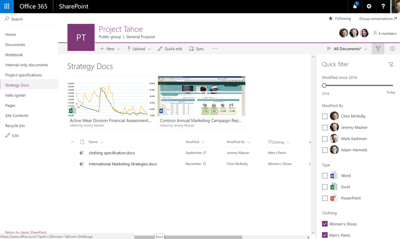This screenshot has height=239, width=400.
Task: Clear filters icon in Quick filter header
Action: tap(390, 64)
